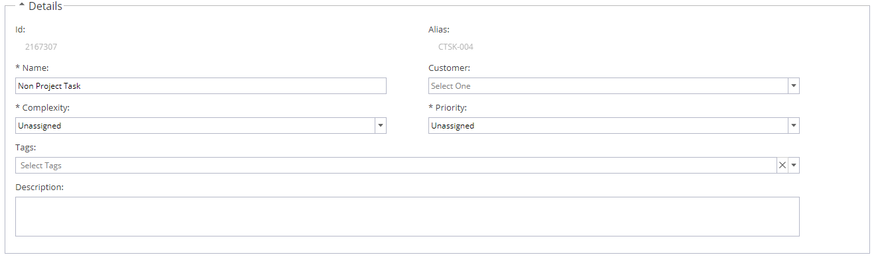
Task: Click the 'Description:' label
Action: [39, 187]
